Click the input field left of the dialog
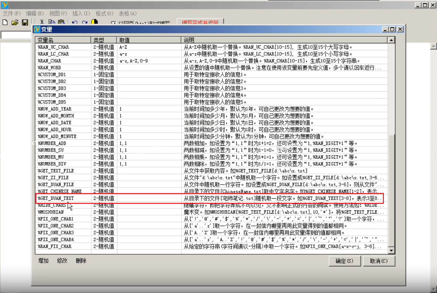437x293 pixels. point(16,35)
